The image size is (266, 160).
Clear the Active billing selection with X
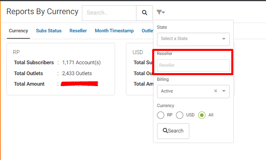216,91
